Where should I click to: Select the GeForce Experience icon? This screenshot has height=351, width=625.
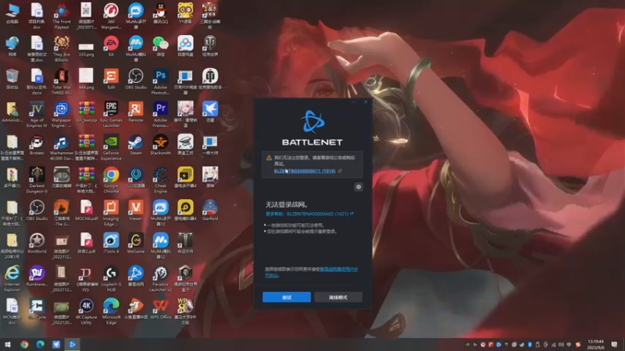click(x=111, y=147)
